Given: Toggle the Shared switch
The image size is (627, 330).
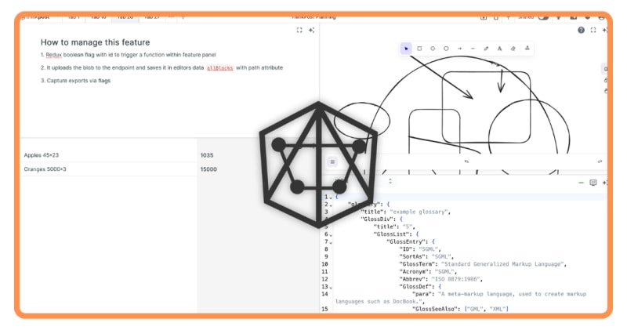Looking at the screenshot, I should 542,16.
